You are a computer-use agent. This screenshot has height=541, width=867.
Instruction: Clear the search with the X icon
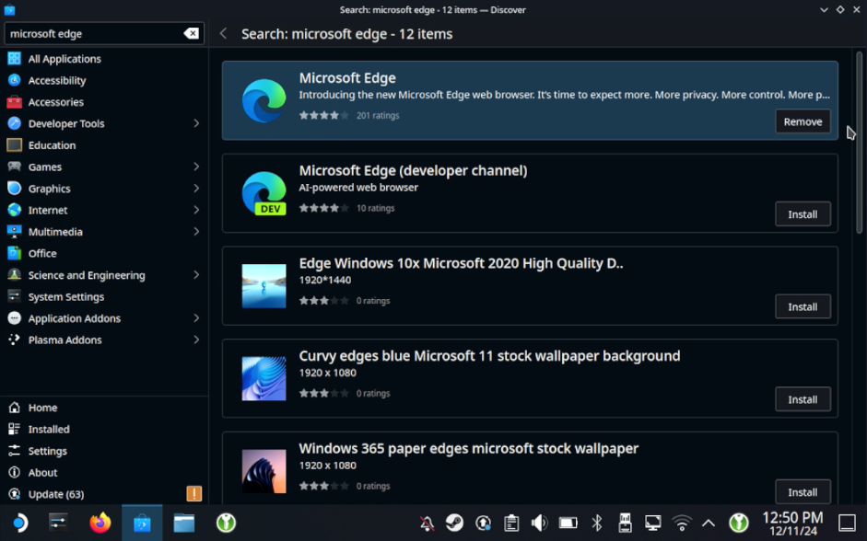[x=191, y=33]
